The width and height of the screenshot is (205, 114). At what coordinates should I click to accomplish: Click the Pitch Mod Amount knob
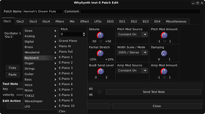pos(164,35)
